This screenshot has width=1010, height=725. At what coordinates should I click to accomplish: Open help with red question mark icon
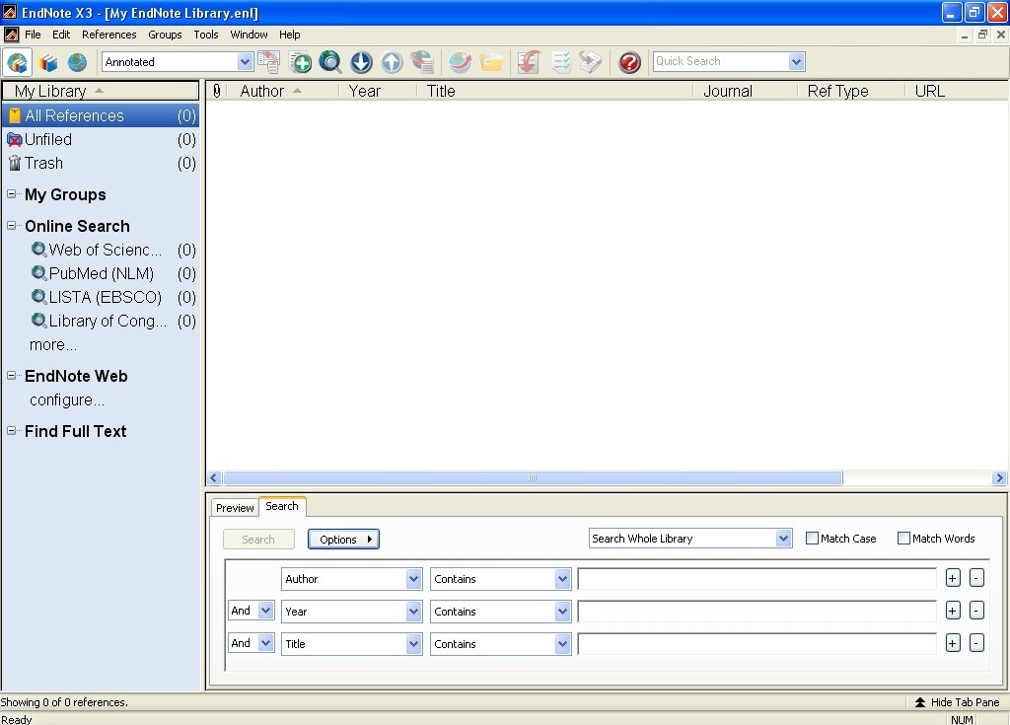pos(629,62)
